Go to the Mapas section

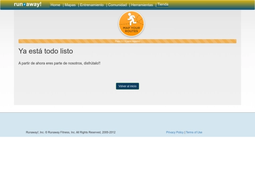pyautogui.click(x=70, y=5)
